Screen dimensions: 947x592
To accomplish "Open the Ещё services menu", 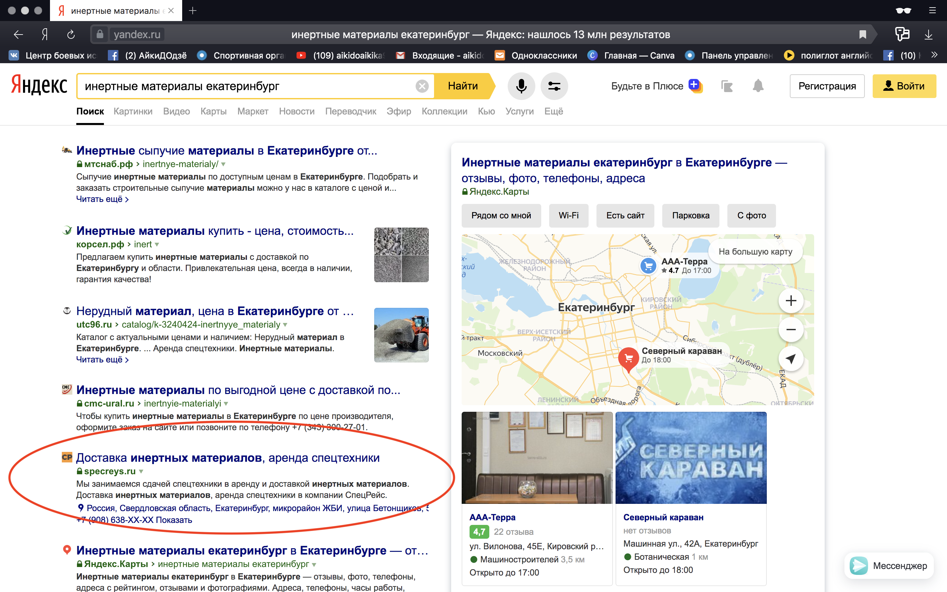I will [x=554, y=111].
